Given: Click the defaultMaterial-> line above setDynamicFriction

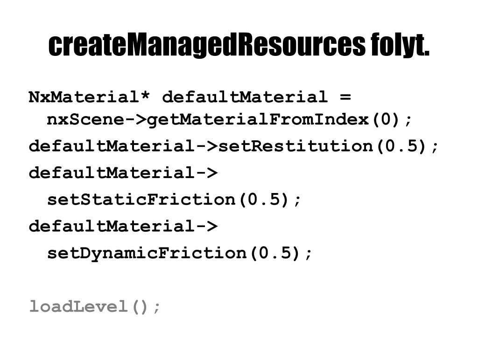Looking at the screenshot, I should point(123,226).
